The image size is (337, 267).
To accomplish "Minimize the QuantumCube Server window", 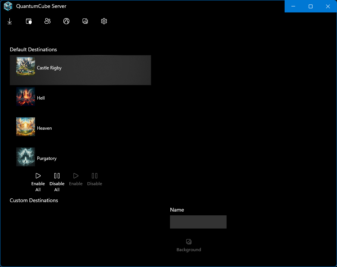I will pyautogui.click(x=293, y=6).
